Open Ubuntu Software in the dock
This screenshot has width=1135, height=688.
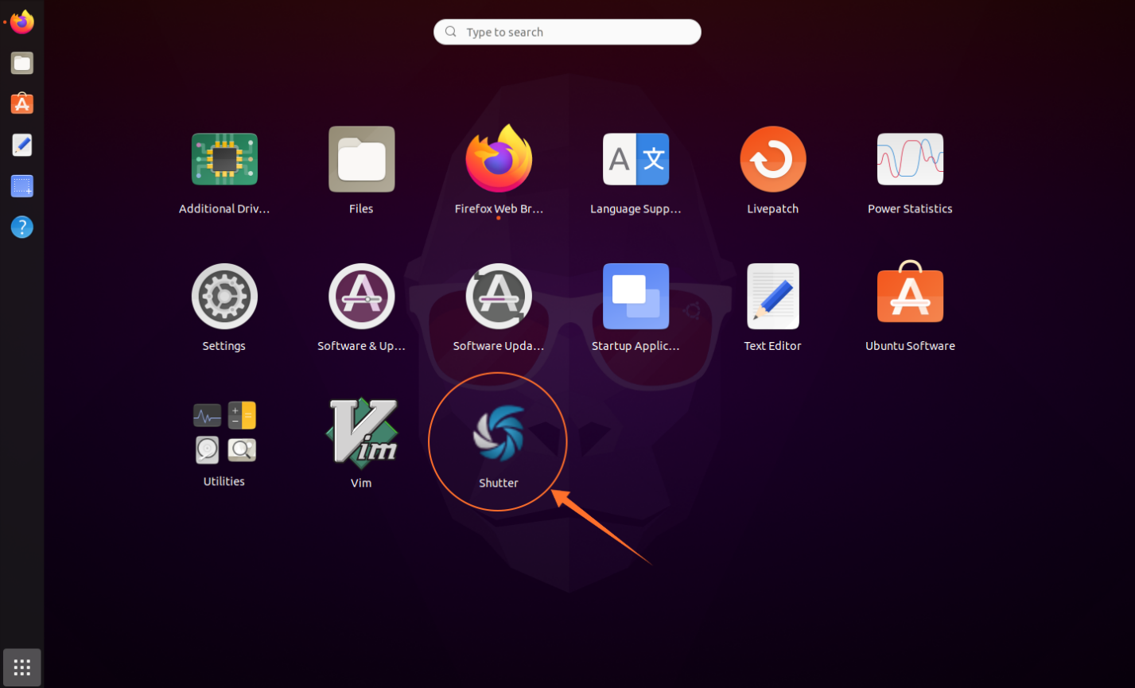tap(22, 103)
